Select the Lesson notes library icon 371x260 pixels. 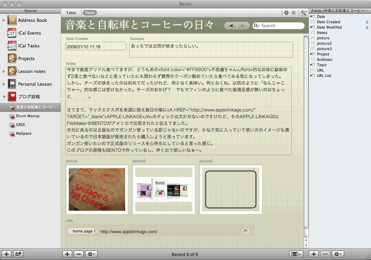click(12, 71)
